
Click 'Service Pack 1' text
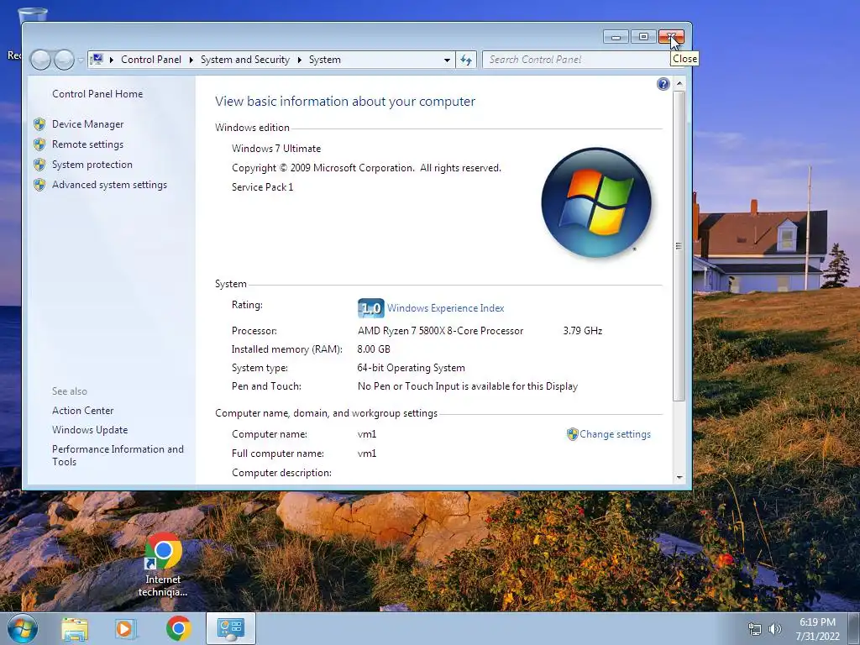263,187
